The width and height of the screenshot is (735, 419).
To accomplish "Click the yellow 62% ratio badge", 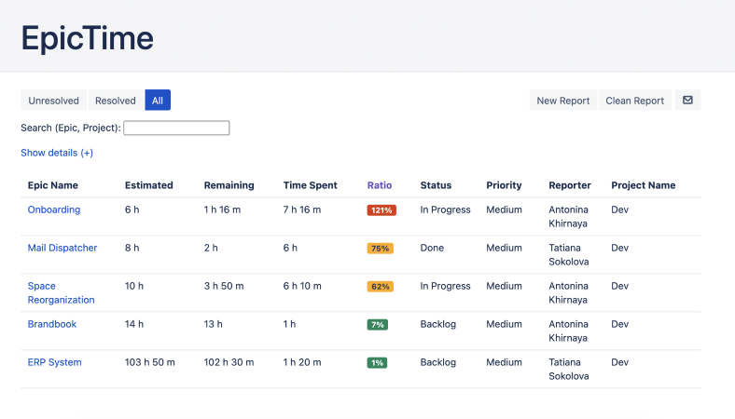I will [x=381, y=287].
